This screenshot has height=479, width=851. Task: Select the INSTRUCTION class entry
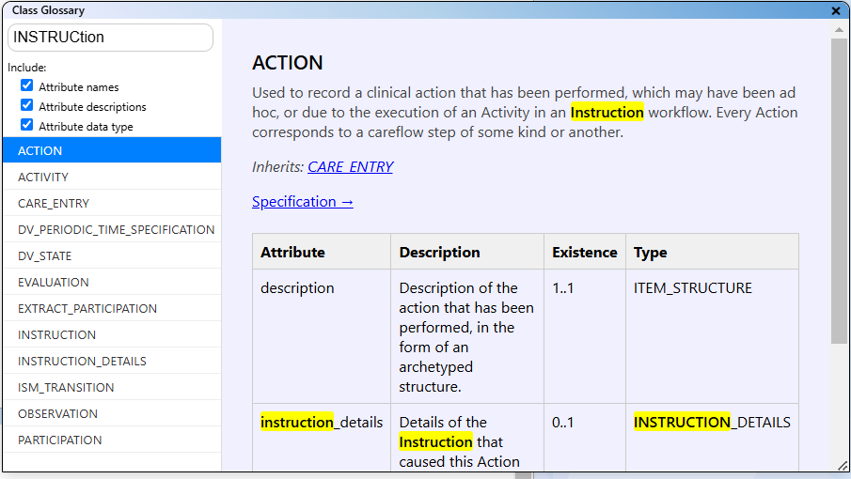point(112,334)
